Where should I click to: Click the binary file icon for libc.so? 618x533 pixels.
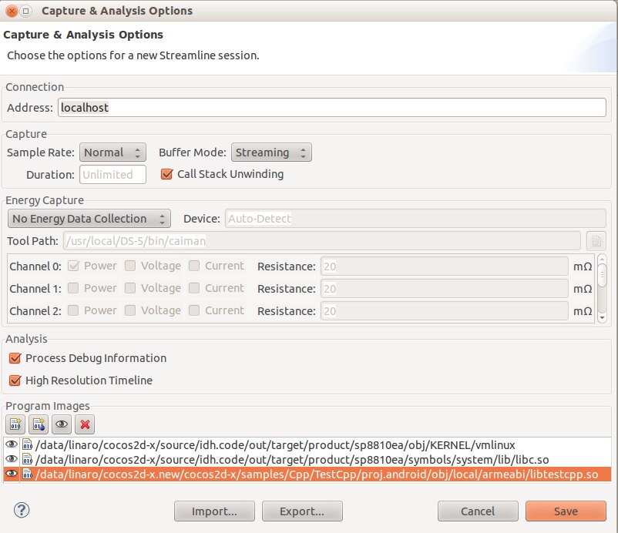(27, 460)
